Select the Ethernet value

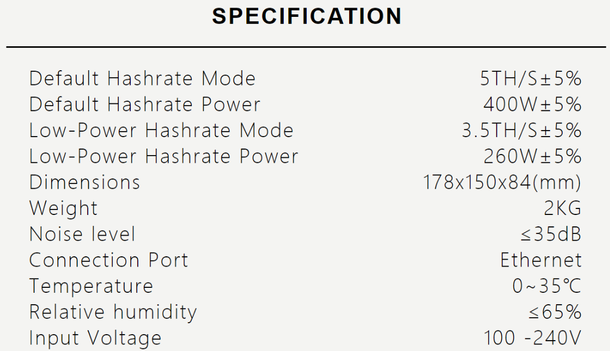(x=541, y=260)
